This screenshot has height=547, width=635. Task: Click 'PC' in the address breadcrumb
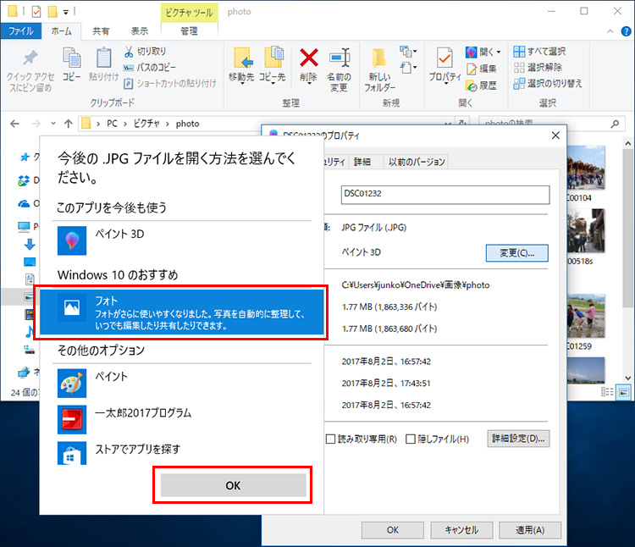pos(112,124)
